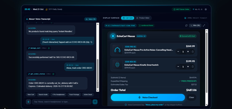Click the voice command text input

[62, 102]
